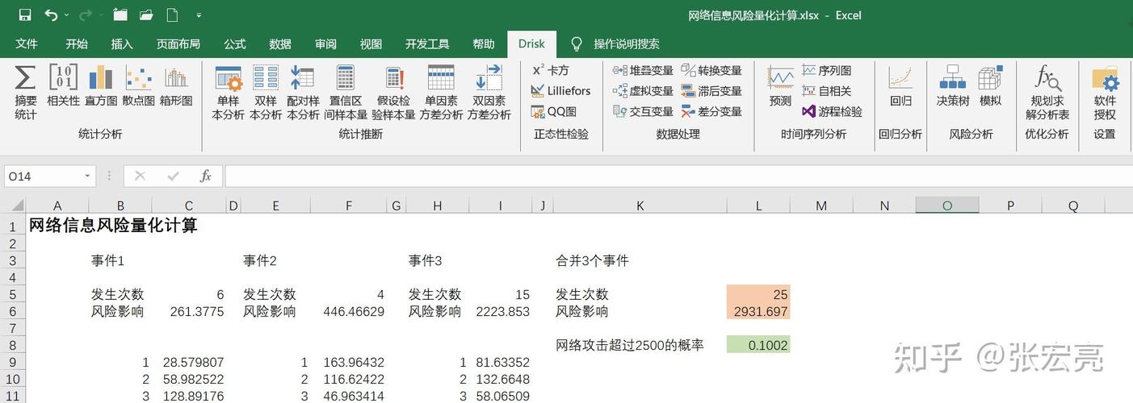Switch to the 数据 tab
Image resolution: width=1133 pixels, height=403 pixels.
point(280,44)
